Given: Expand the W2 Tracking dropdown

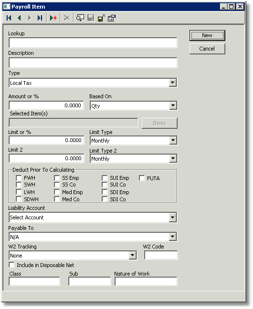Looking at the screenshot, I should 132,256.
